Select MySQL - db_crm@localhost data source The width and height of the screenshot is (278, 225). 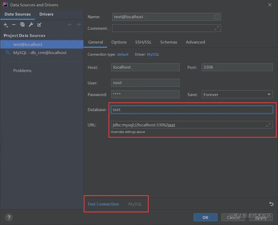(x=40, y=53)
